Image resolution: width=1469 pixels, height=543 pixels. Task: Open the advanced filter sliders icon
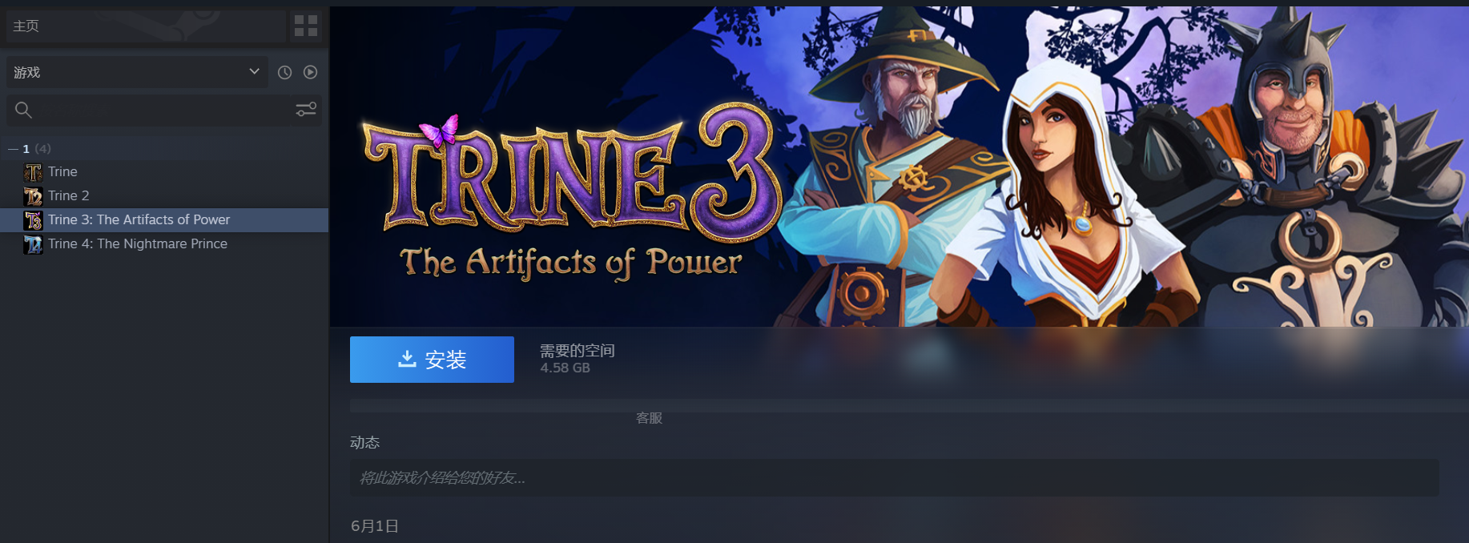click(306, 109)
